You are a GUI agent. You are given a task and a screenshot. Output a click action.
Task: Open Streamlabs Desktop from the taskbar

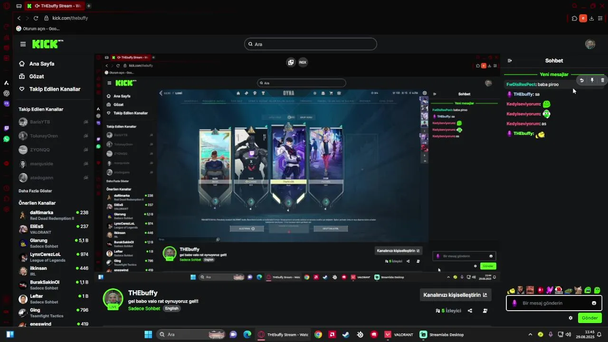coord(442,334)
